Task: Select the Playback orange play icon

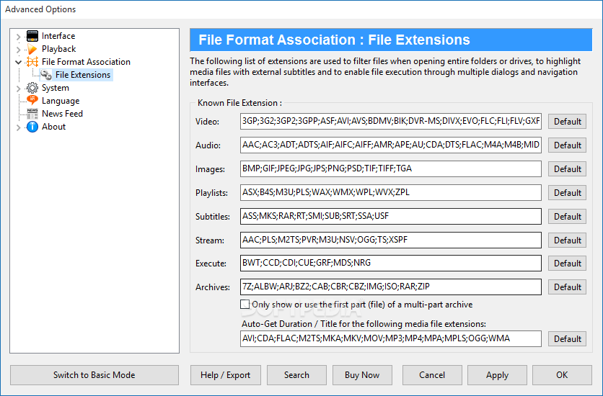Action: click(x=32, y=49)
